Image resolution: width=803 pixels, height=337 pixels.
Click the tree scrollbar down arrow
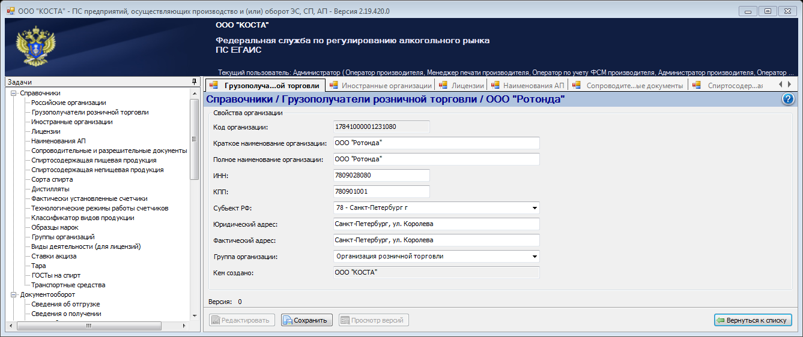click(194, 315)
